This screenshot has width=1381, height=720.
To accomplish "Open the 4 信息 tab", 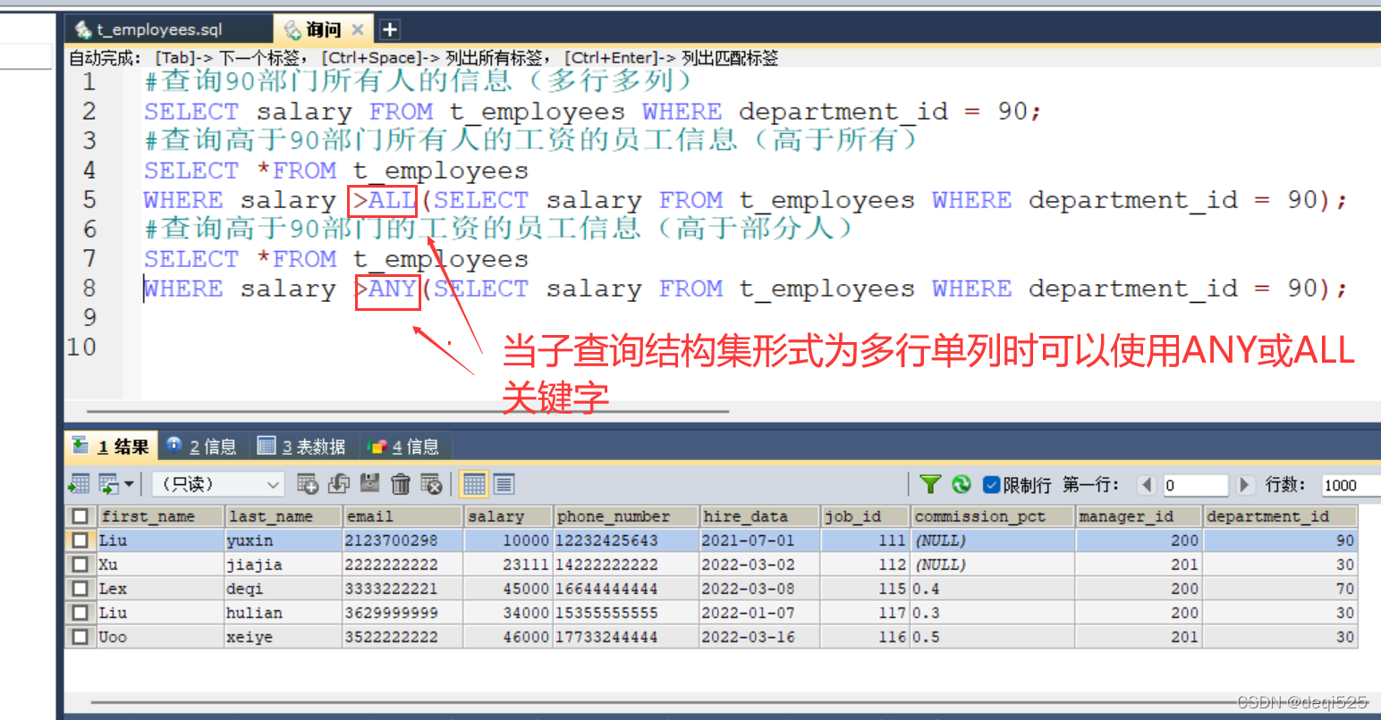I will point(403,446).
